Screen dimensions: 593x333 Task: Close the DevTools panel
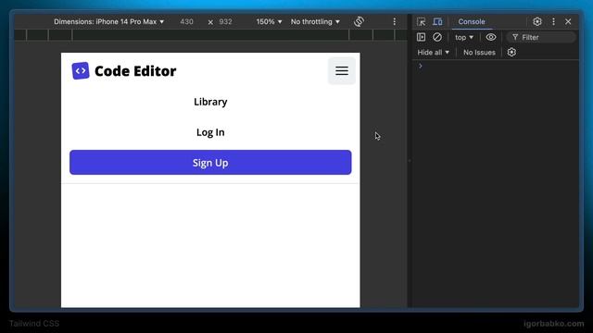pos(568,21)
